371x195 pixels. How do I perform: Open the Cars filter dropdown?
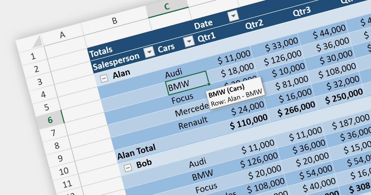(189, 42)
